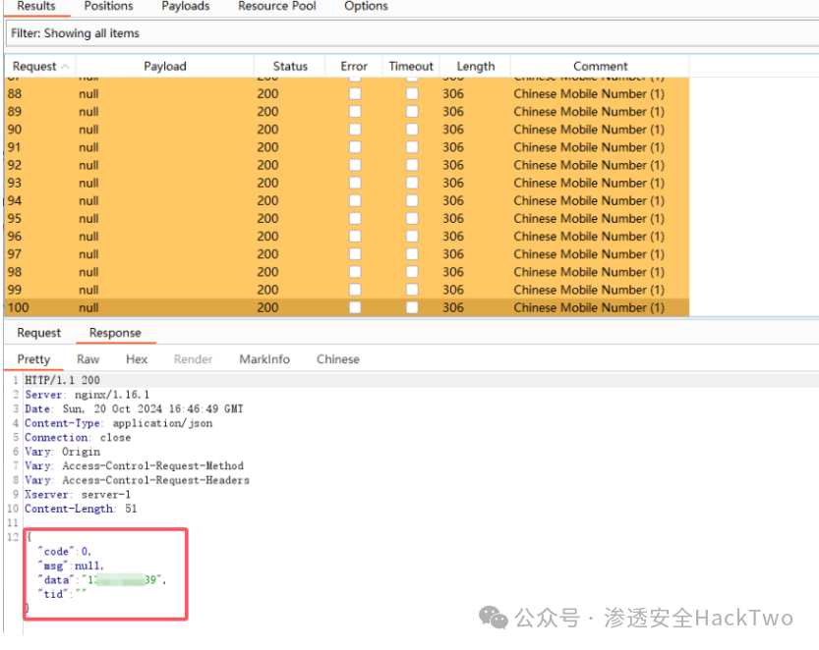The image size is (819, 650).
Task: Toggle Error checkbox in request 97 row
Action: (355, 254)
